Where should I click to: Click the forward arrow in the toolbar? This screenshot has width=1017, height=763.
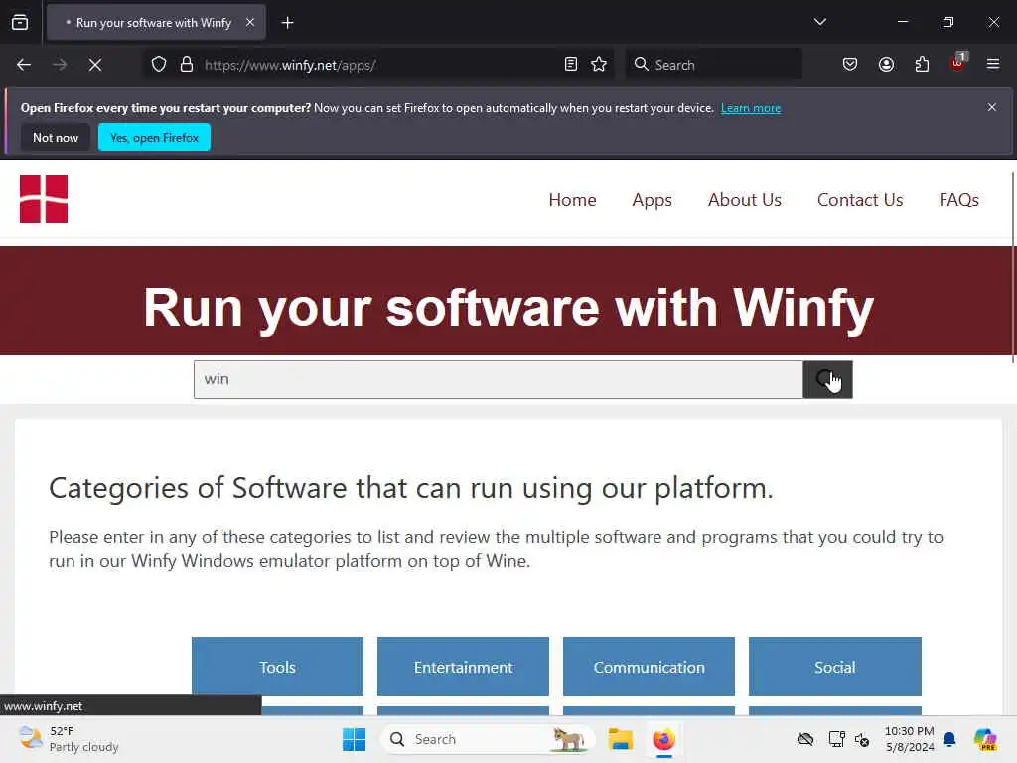click(60, 65)
